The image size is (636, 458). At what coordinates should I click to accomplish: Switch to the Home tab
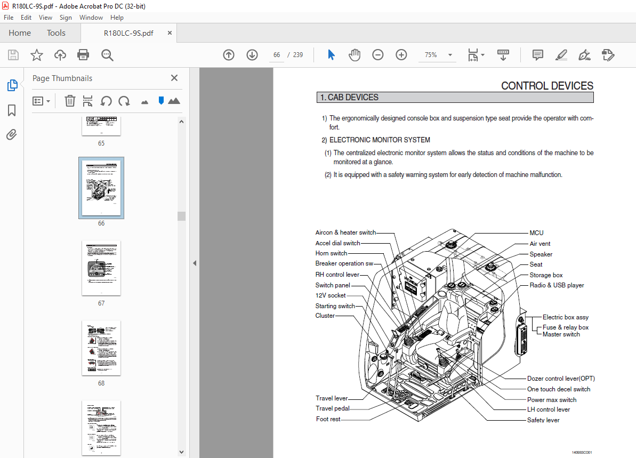pyautogui.click(x=20, y=33)
